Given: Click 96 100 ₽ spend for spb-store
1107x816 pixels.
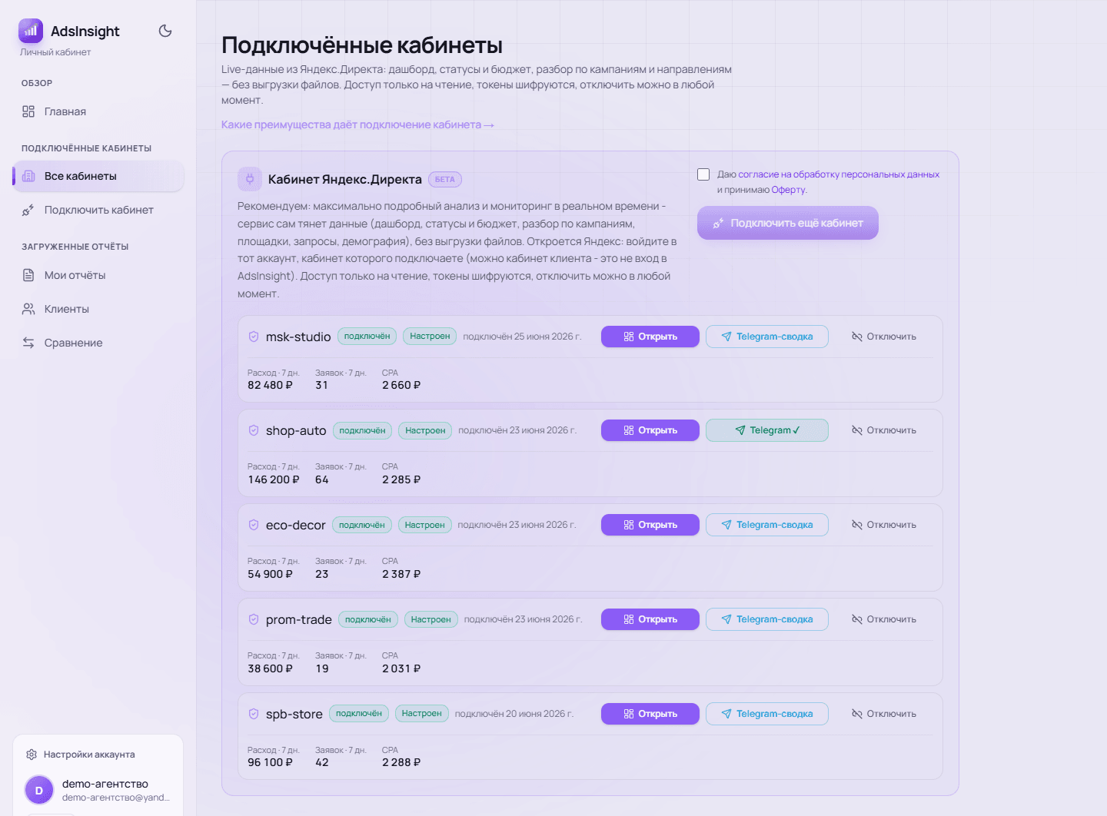Looking at the screenshot, I should [x=270, y=762].
